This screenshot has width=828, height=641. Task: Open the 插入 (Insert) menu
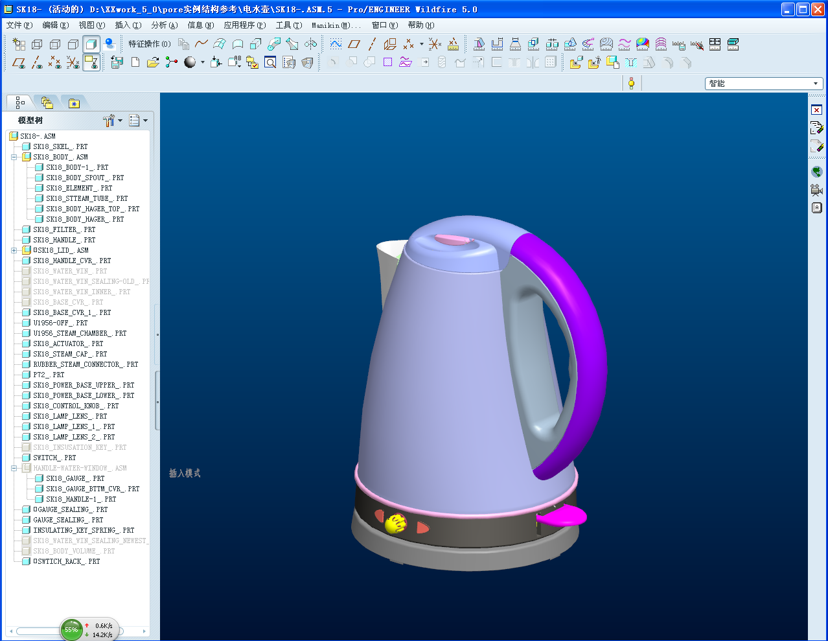click(x=128, y=25)
